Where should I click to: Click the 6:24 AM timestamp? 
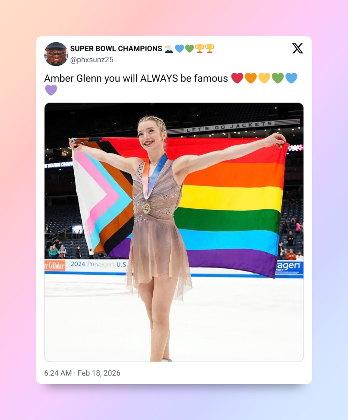[58, 373]
